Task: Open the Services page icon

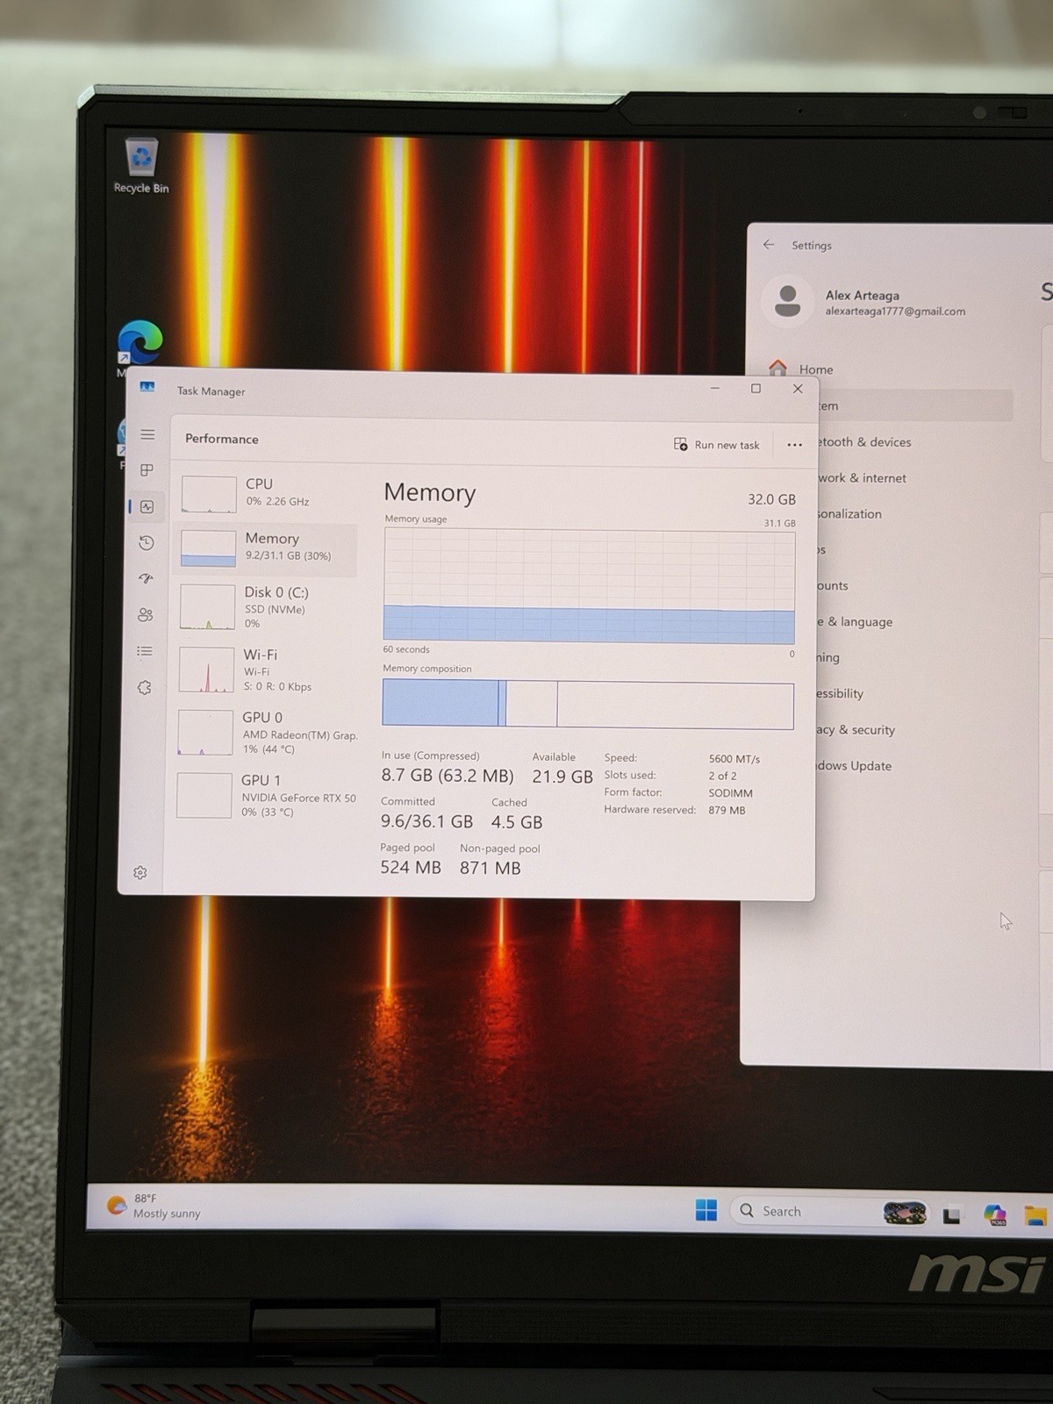Action: (x=145, y=687)
